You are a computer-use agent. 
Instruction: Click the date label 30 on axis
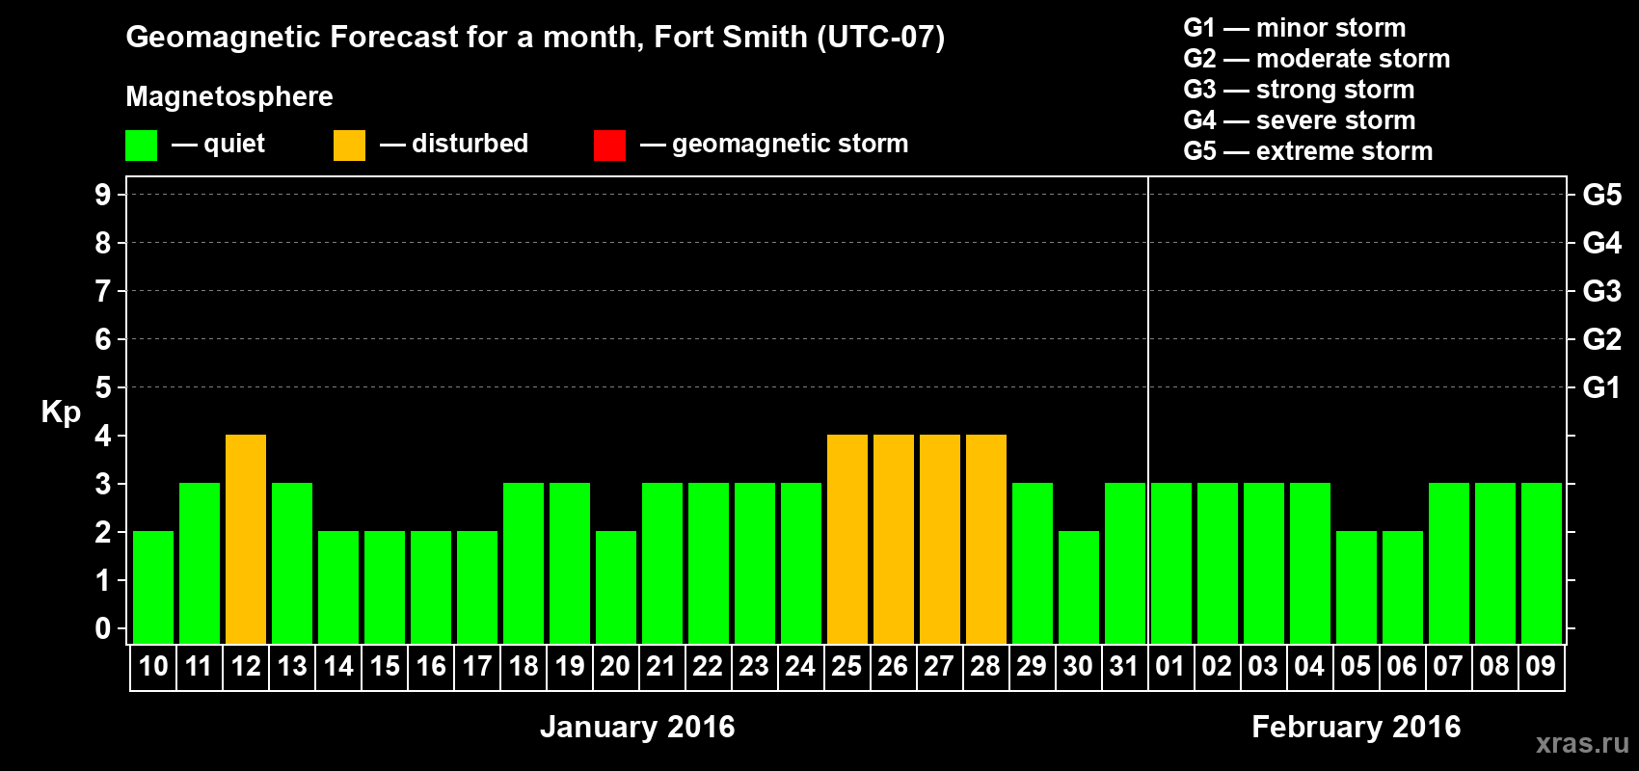pyautogui.click(x=1079, y=667)
